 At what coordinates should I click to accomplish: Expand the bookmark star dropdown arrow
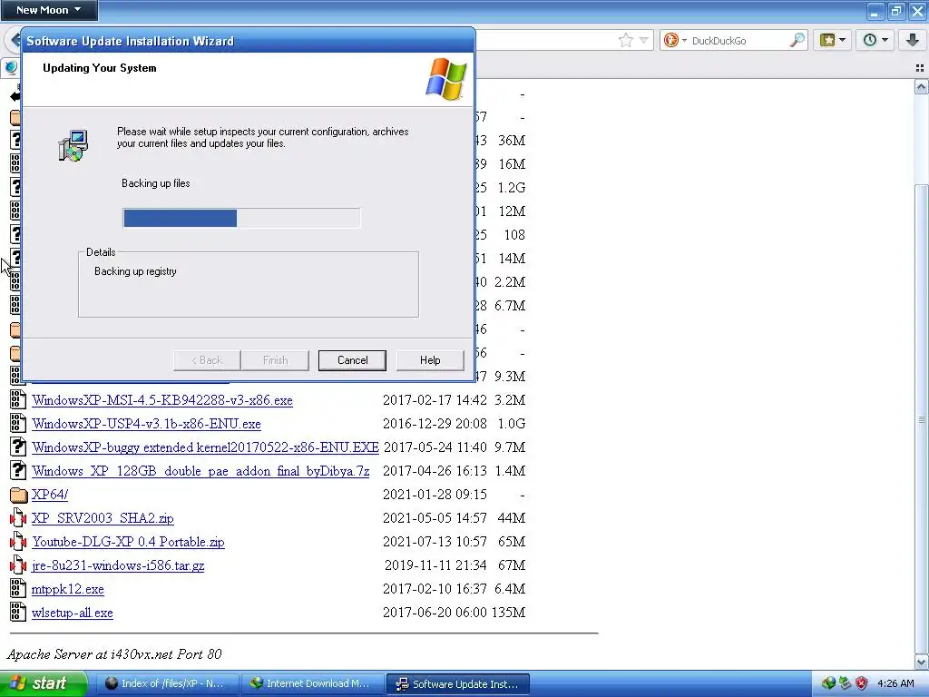(644, 40)
